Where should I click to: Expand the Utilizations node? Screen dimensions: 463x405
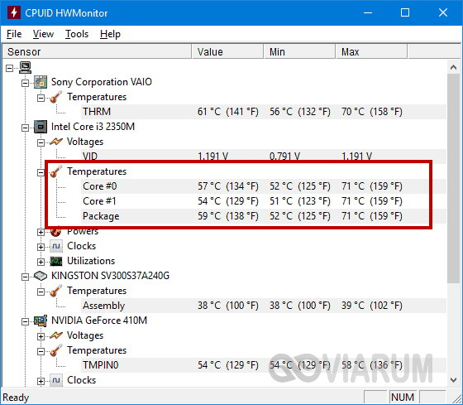41,262
